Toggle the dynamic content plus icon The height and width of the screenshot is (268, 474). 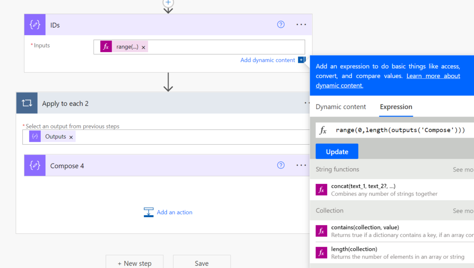301,60
